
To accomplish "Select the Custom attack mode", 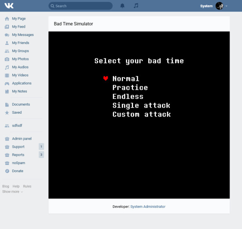I will coord(141,114).
